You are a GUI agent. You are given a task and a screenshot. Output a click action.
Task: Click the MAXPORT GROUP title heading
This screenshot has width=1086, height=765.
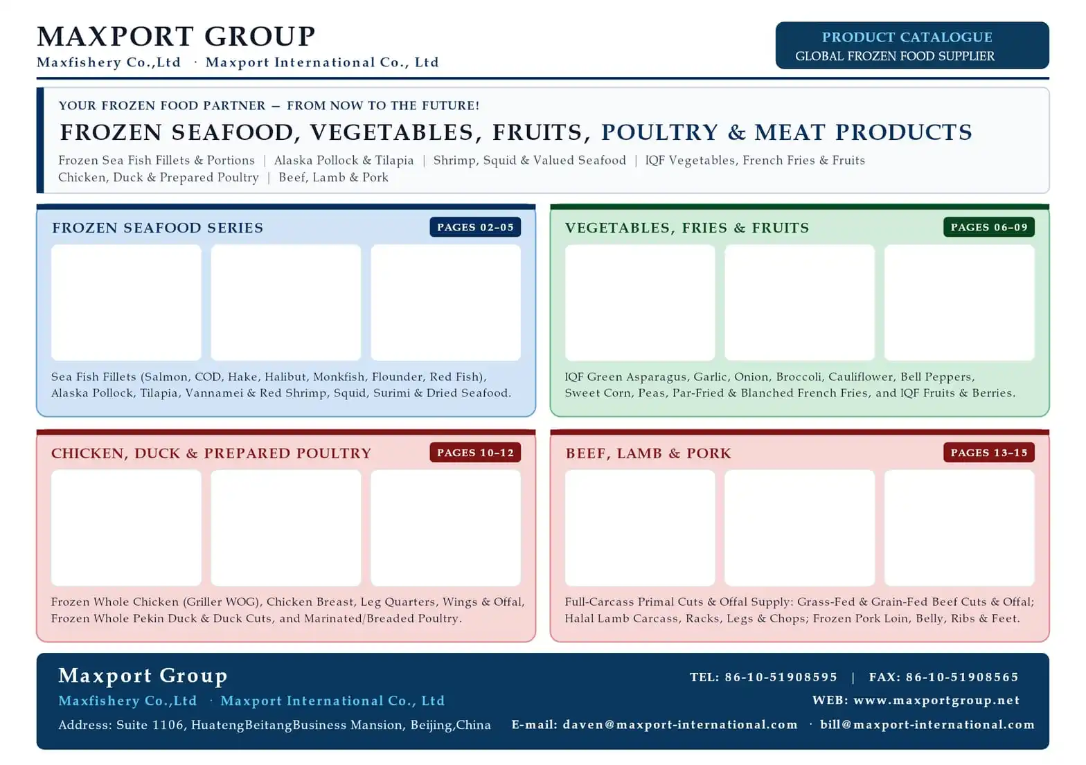[176, 36]
